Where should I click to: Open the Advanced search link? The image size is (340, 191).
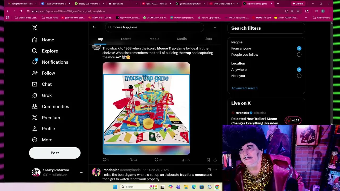244,88
